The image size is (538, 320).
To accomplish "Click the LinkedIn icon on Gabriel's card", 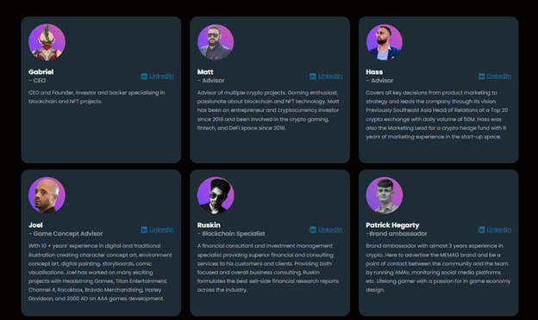I will click(144, 77).
